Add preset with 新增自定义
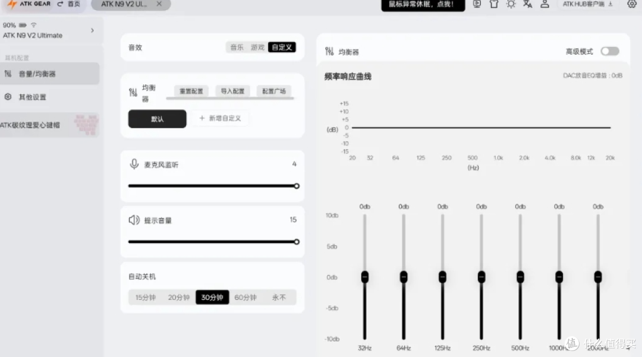The height and width of the screenshot is (357, 642). coord(220,118)
